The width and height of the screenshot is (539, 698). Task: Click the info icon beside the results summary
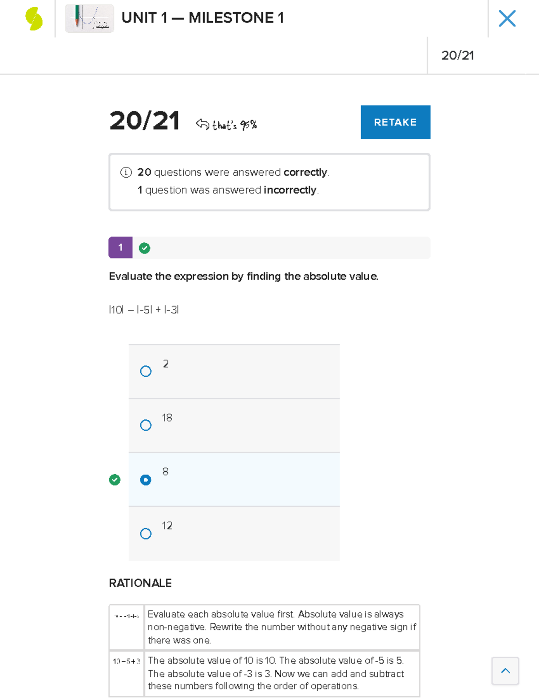point(125,172)
